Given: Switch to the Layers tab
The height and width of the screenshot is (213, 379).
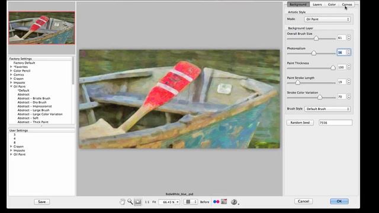Looking at the screenshot, I should [x=317, y=4].
